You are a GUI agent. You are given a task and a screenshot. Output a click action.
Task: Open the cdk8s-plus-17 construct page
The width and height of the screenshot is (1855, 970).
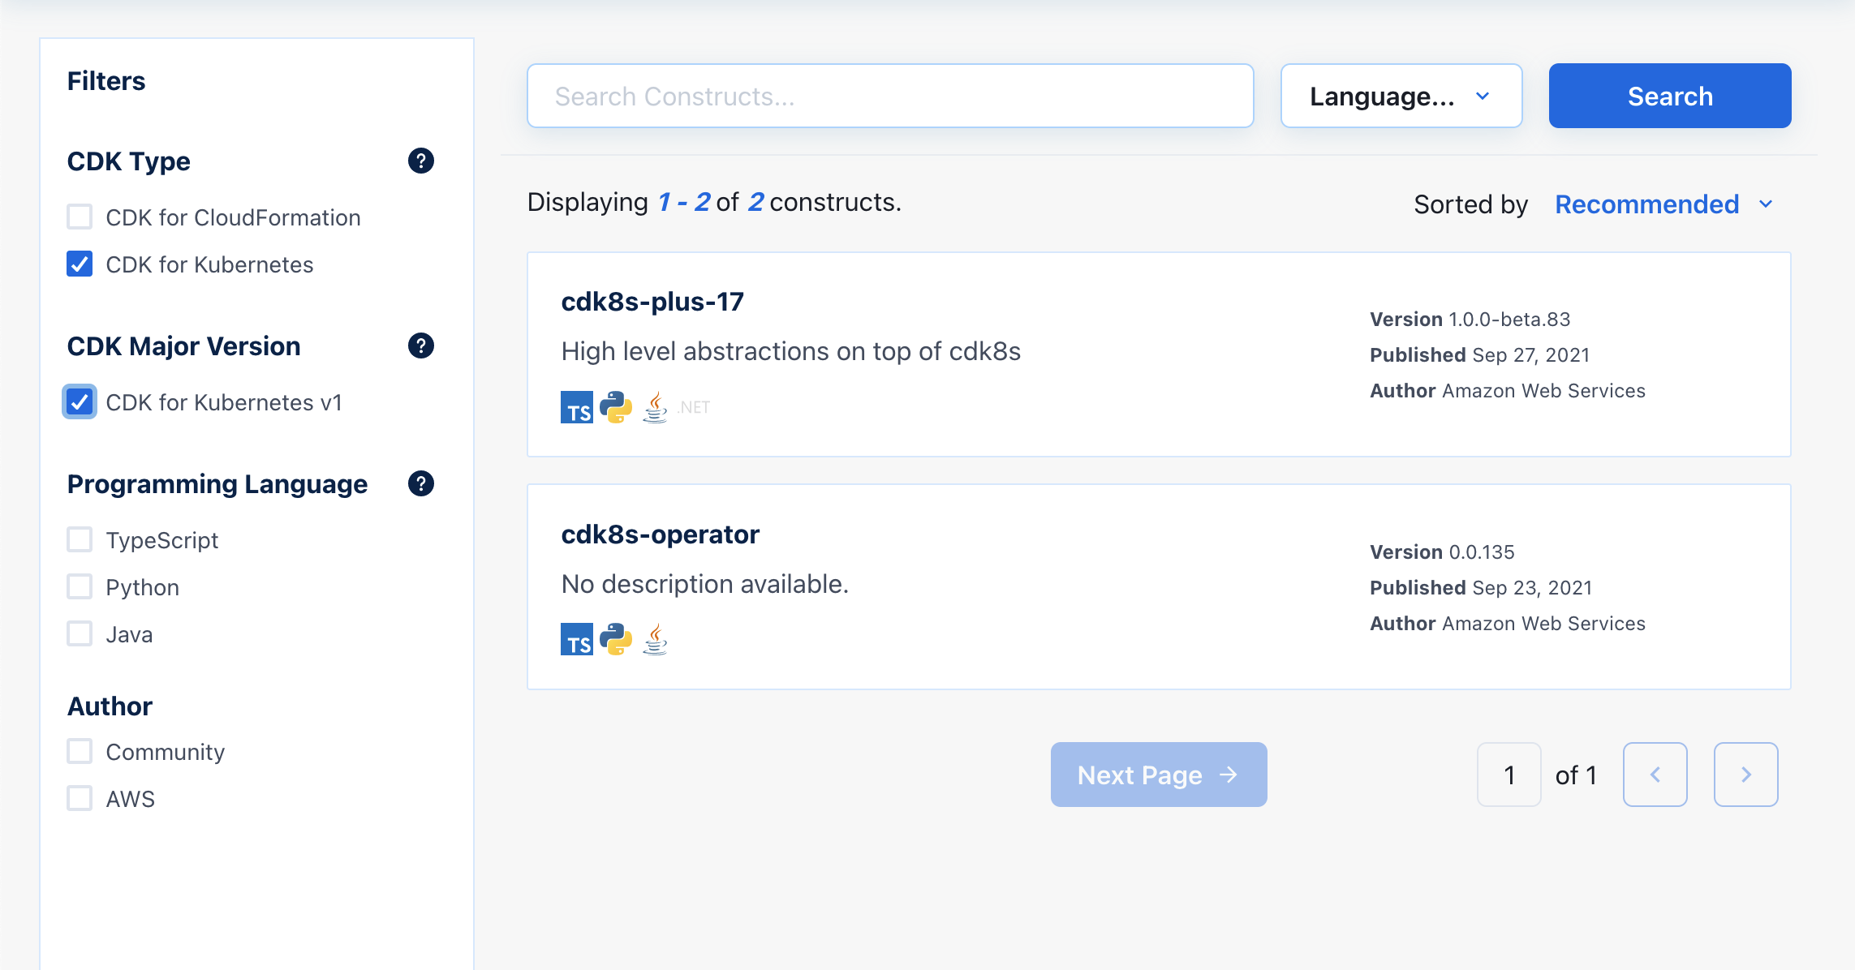coord(652,301)
